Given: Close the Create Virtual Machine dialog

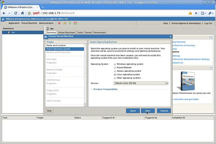Looking at the screenshot, I should tap(170, 36).
